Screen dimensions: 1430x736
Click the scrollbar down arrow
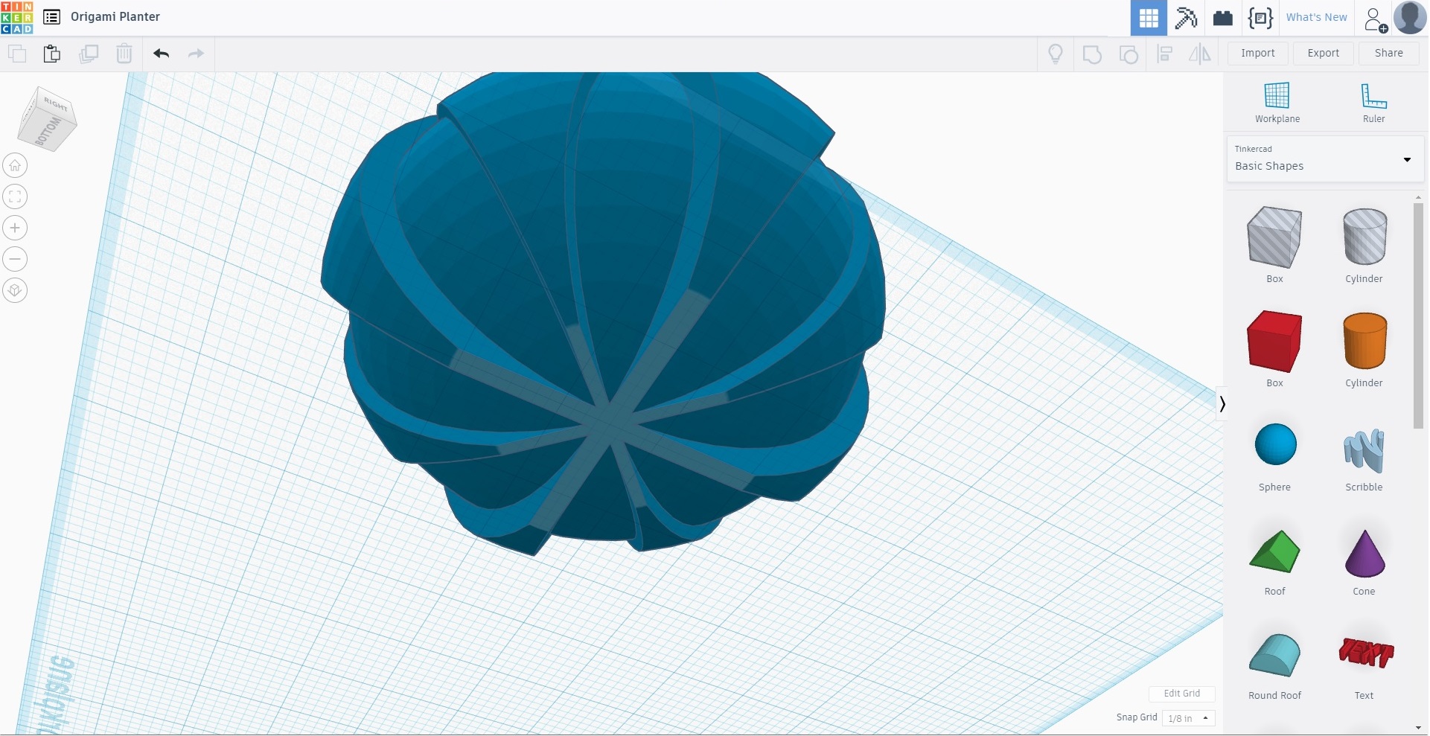click(x=1419, y=728)
